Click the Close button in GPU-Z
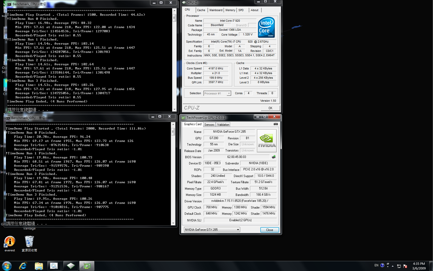Viewport: 433px width, 271px height. click(x=270, y=230)
